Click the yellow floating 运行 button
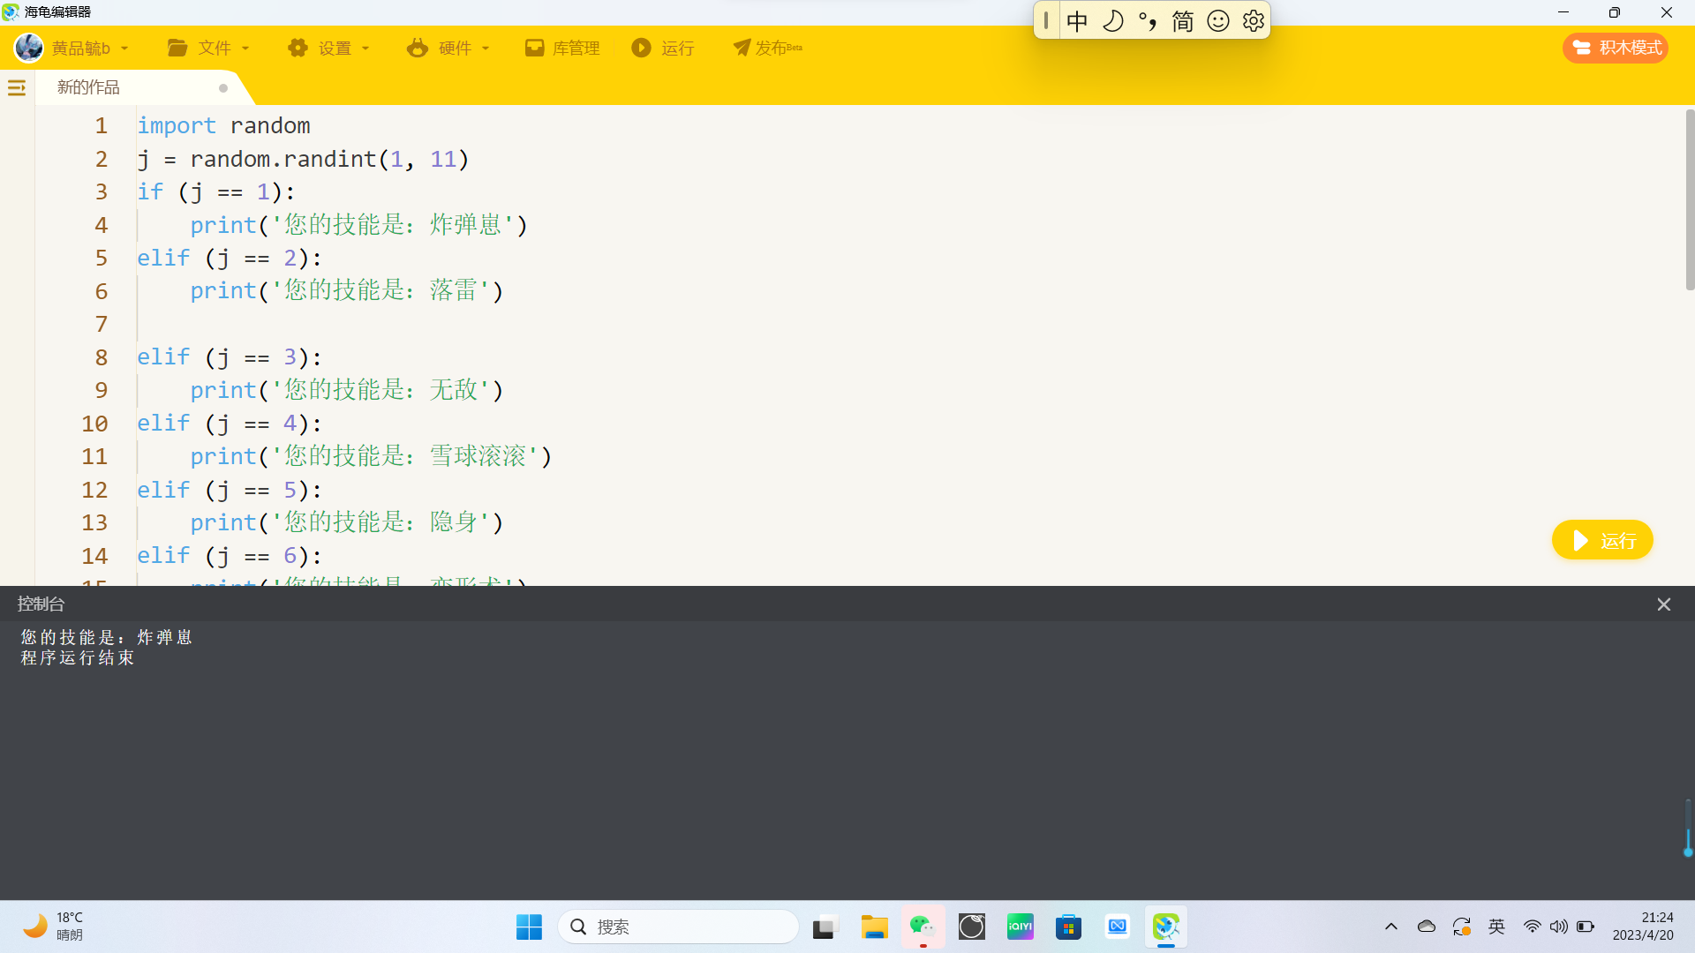The image size is (1695, 953). (1602, 540)
